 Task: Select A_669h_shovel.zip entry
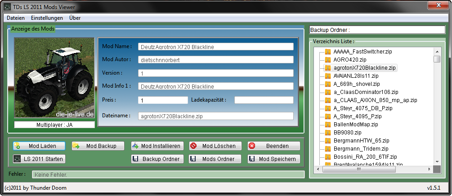tap(357, 84)
